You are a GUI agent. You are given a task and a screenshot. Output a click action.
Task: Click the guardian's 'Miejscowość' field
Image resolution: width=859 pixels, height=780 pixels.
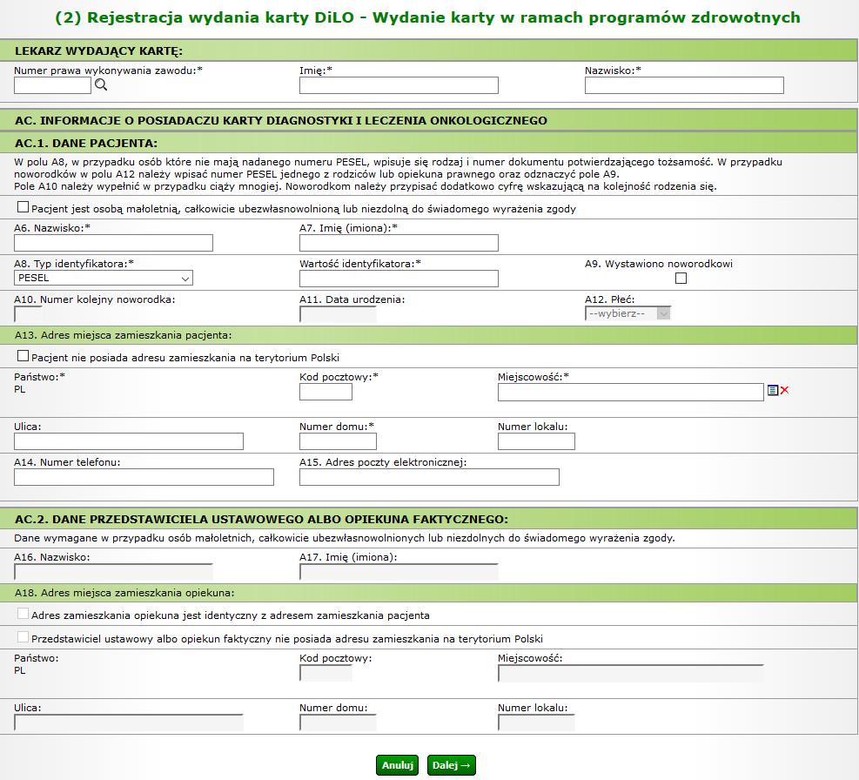click(x=631, y=673)
